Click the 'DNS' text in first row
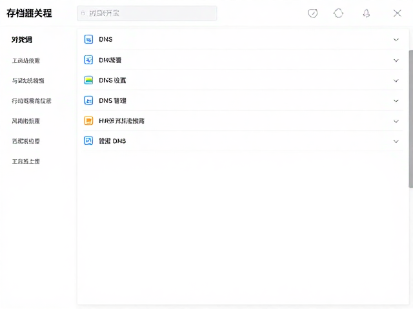Image resolution: width=413 pixels, height=309 pixels. click(x=106, y=39)
